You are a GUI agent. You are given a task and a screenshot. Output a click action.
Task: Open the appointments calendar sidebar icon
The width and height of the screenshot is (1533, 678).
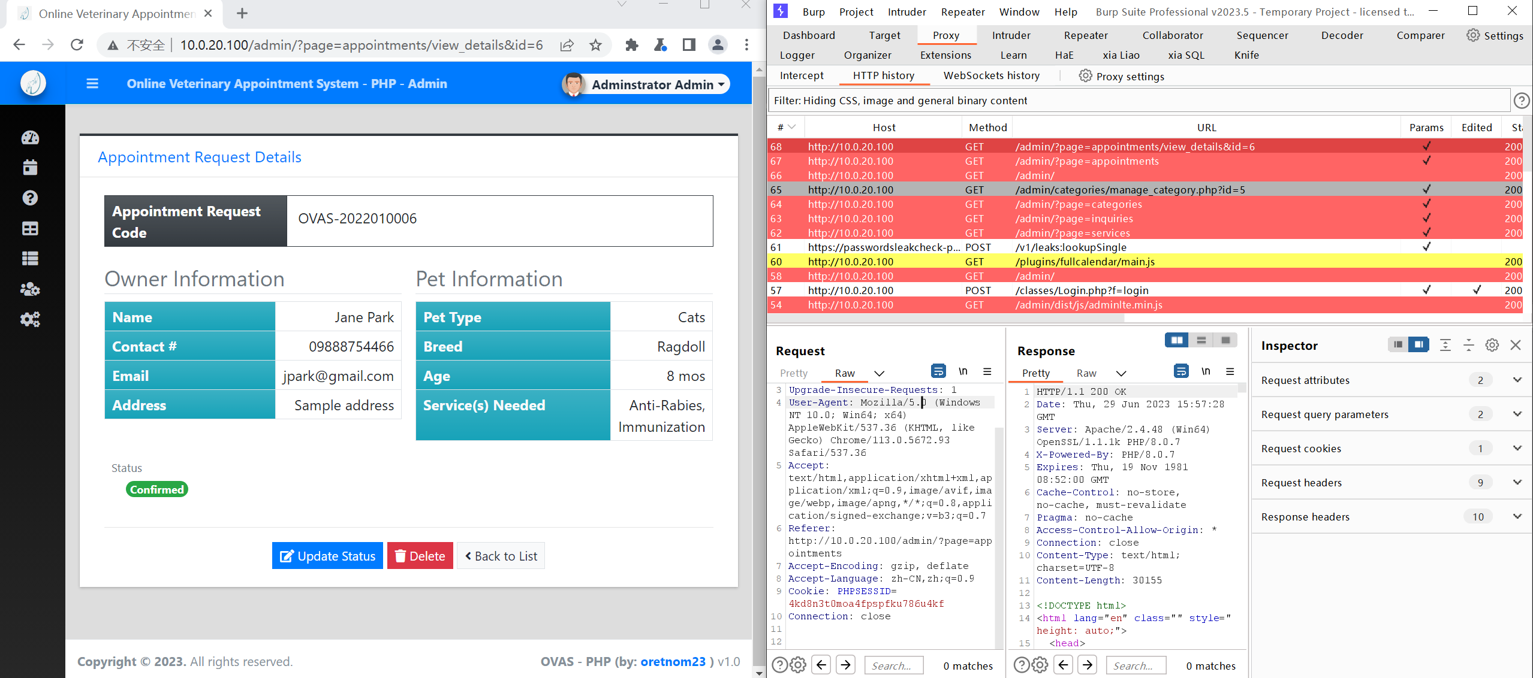tap(30, 168)
